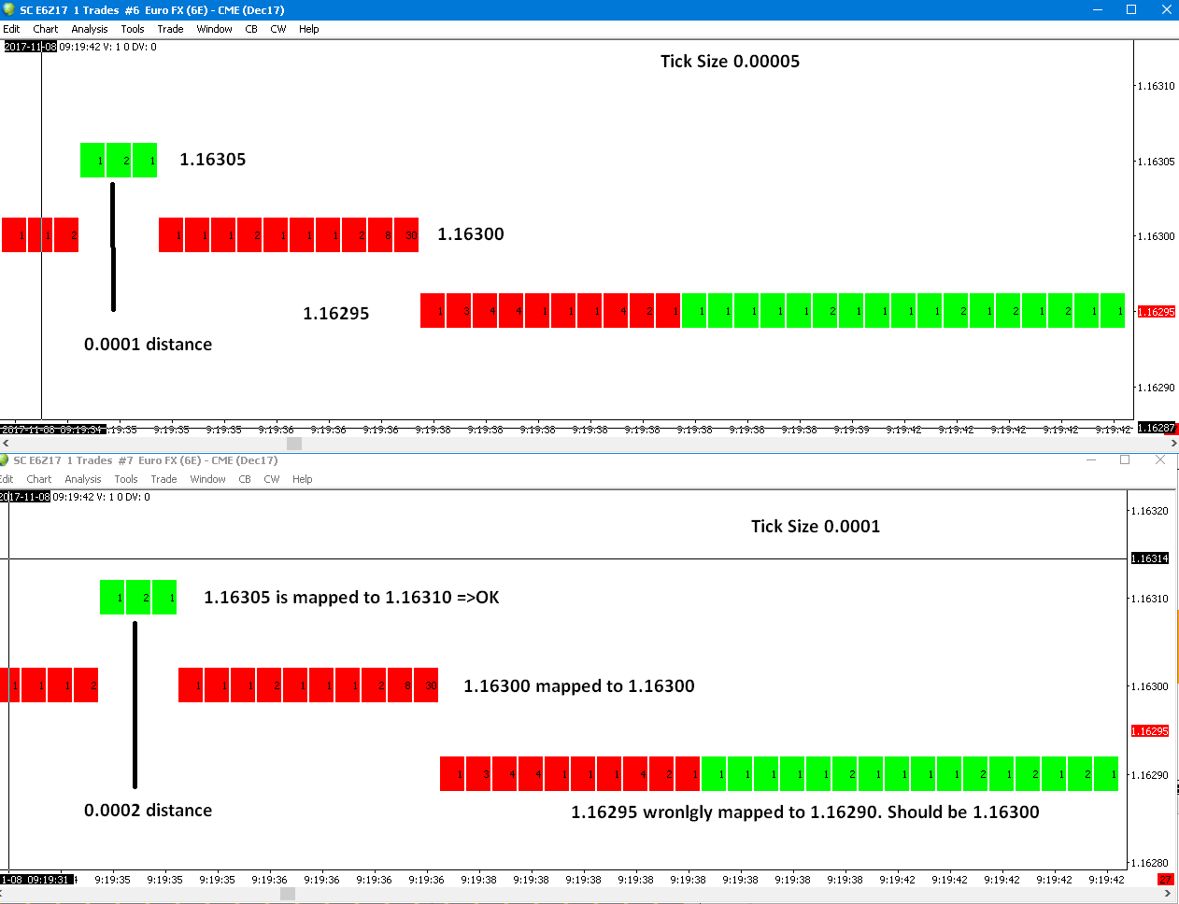Minimize the Trades #6 chart window

click(x=1099, y=10)
